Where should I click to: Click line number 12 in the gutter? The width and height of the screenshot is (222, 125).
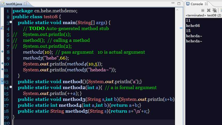(x=6, y=76)
